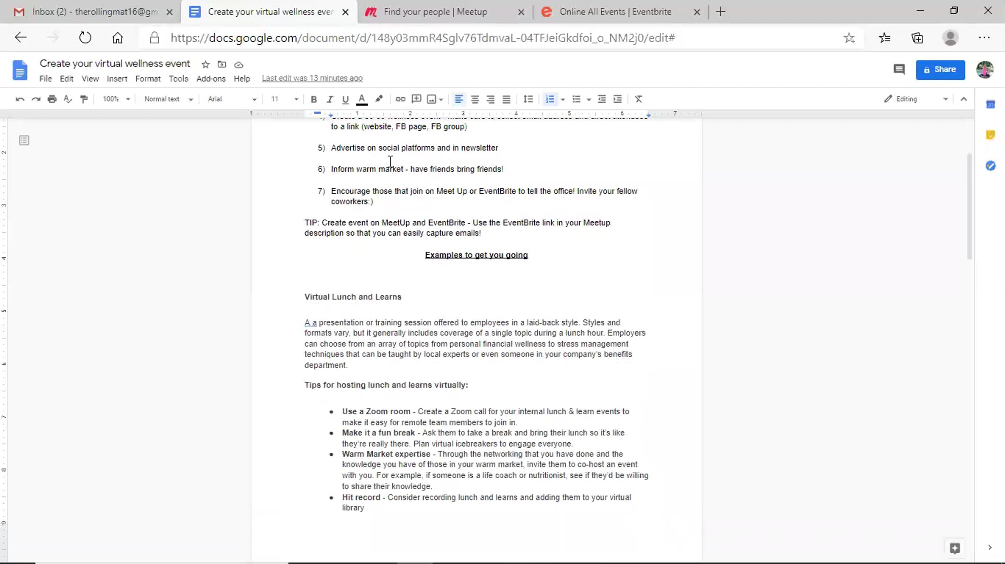Open comment history icon
This screenshot has height=564, width=1005.
coord(899,69)
